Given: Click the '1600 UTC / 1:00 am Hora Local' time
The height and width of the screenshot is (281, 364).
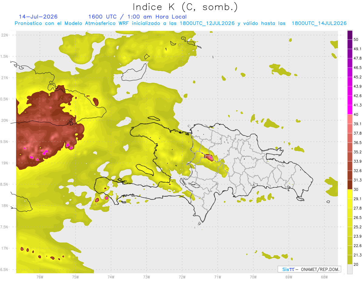Looking at the screenshot, I should [x=137, y=17].
